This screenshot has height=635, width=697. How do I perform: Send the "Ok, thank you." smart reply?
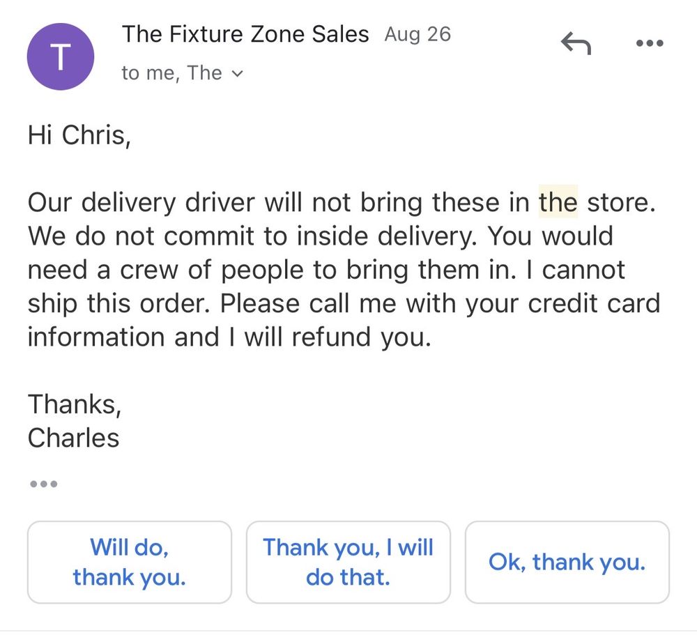coord(567,562)
